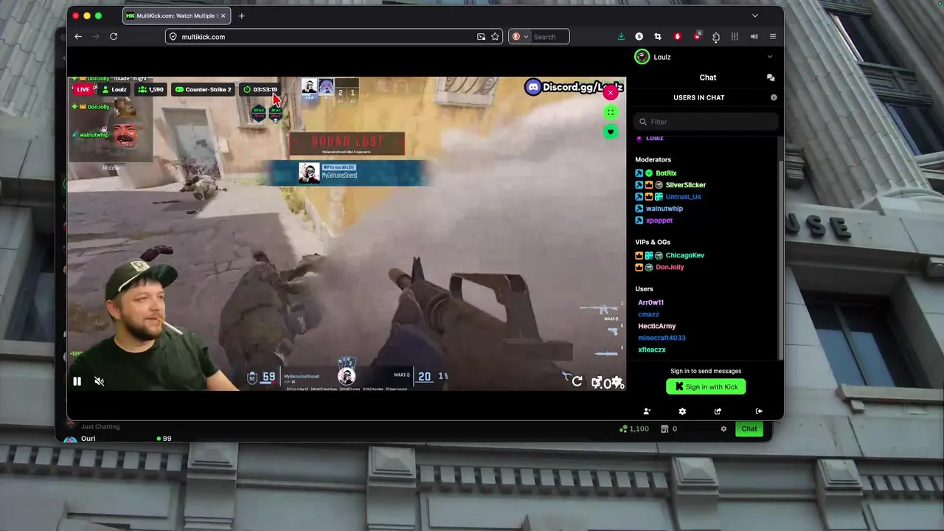The width and height of the screenshot is (944, 531).
Task: Open the browser hamburger menu
Action: click(773, 36)
